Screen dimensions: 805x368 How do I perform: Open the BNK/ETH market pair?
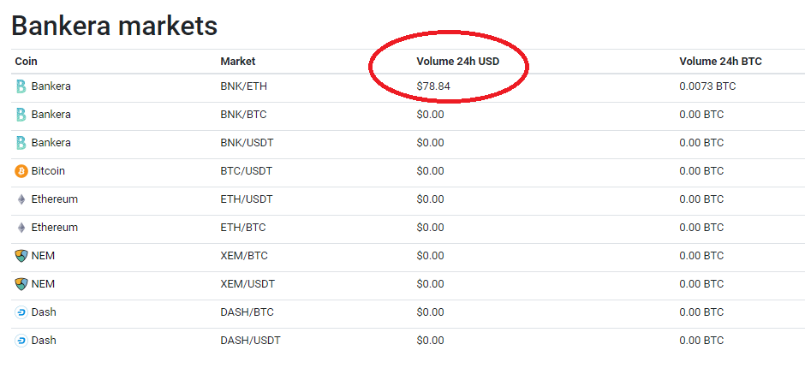[x=244, y=86]
